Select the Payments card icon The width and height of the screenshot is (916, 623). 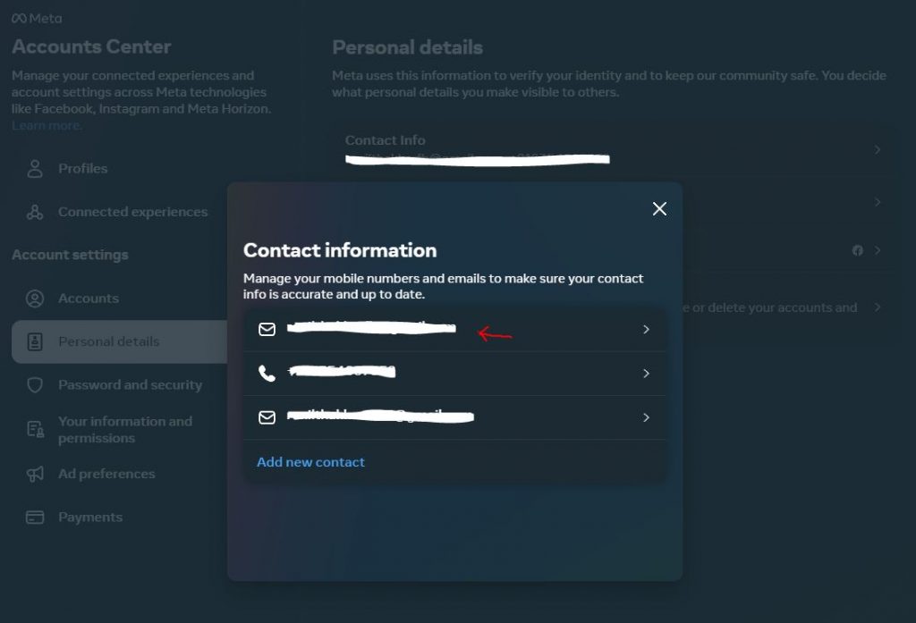click(35, 517)
